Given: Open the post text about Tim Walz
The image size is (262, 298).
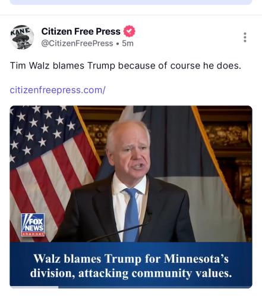Looking at the screenshot, I should coord(125,66).
